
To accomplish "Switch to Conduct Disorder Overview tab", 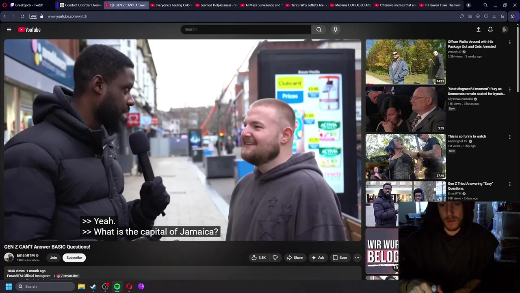I will [x=80, y=5].
